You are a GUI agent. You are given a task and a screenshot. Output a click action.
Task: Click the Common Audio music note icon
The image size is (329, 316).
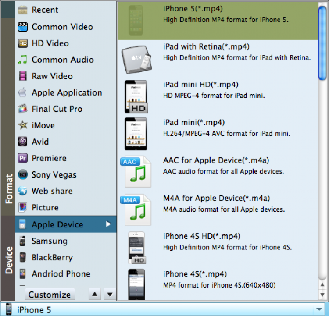(x=23, y=60)
